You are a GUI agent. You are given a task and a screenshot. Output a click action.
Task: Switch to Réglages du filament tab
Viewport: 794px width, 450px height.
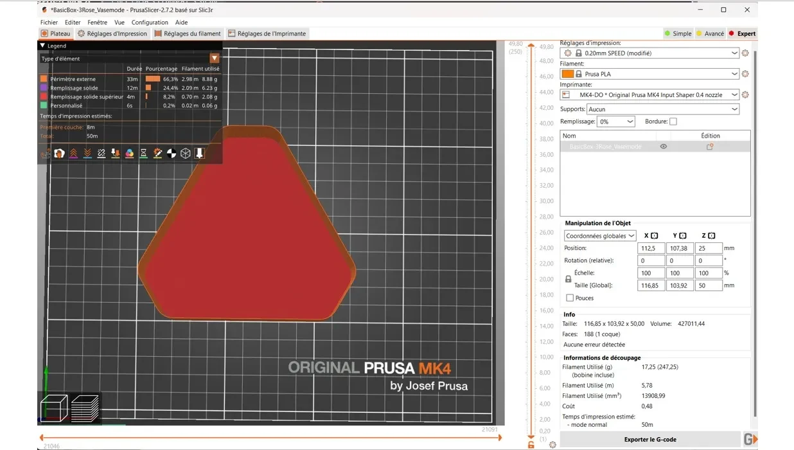click(x=188, y=33)
